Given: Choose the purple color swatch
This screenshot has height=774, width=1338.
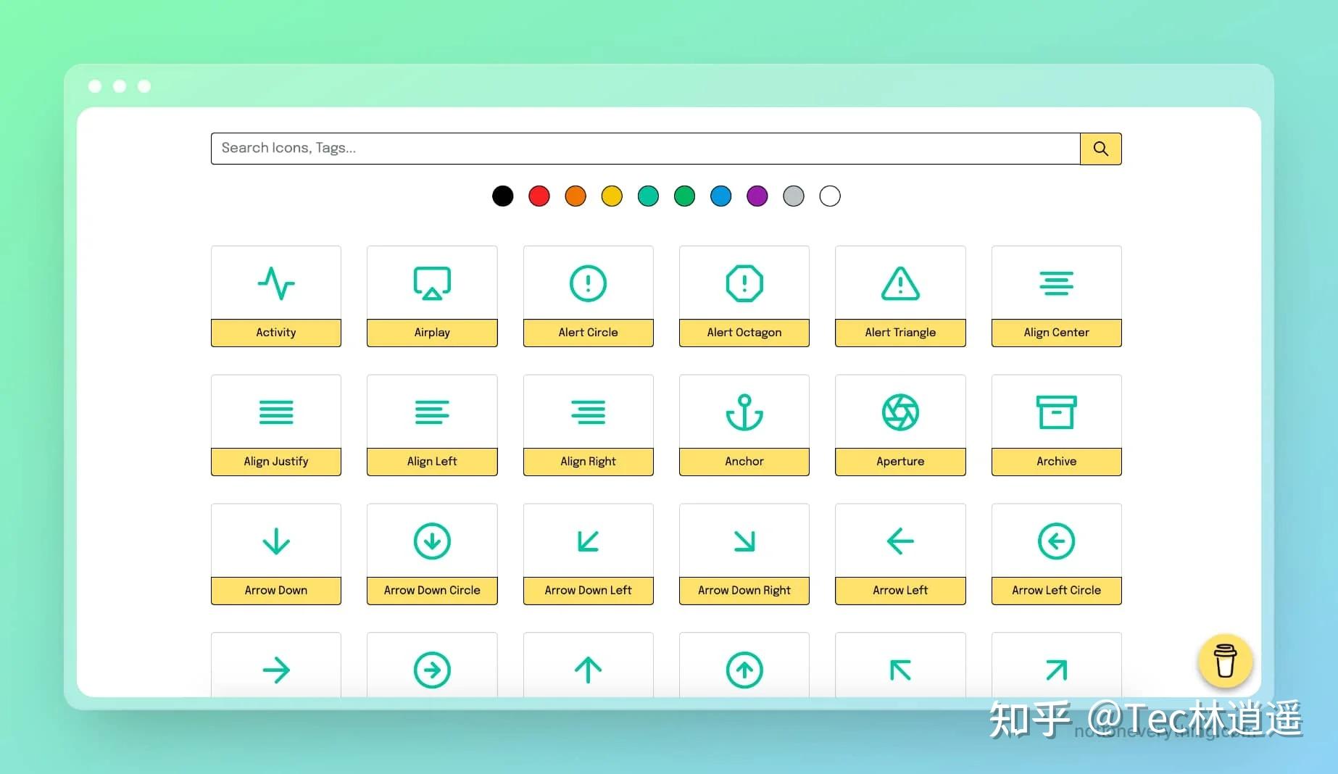Looking at the screenshot, I should 757,196.
